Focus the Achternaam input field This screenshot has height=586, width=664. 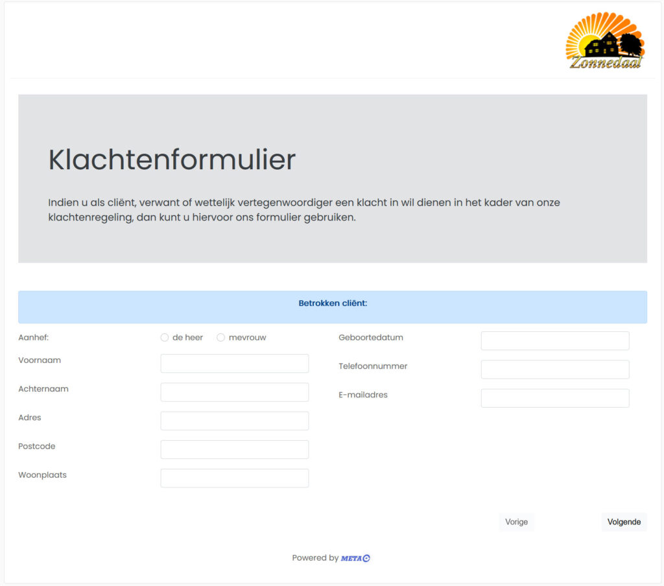pyautogui.click(x=235, y=392)
